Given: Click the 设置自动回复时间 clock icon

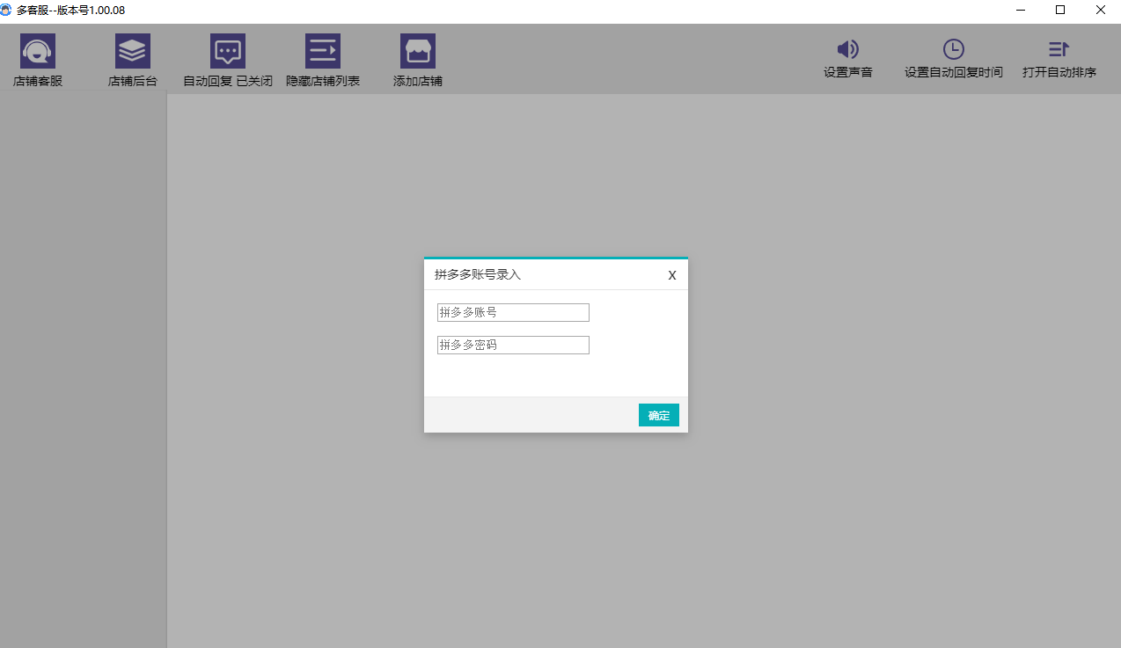Looking at the screenshot, I should 954,49.
